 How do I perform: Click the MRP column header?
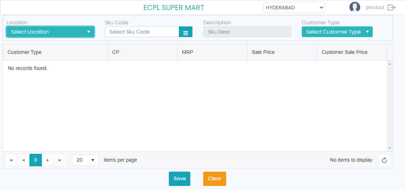point(187,52)
